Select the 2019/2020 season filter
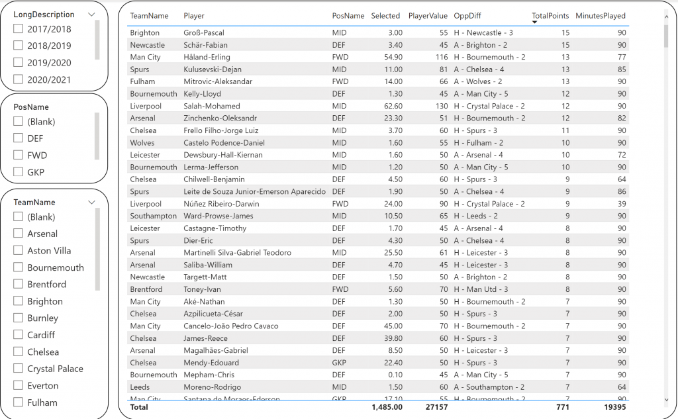This screenshot has height=419, width=678. coord(18,62)
